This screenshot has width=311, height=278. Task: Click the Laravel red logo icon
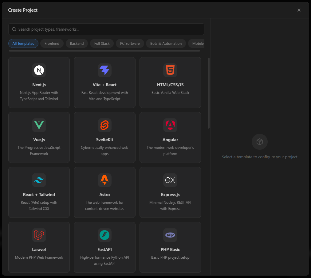[x=39, y=235]
